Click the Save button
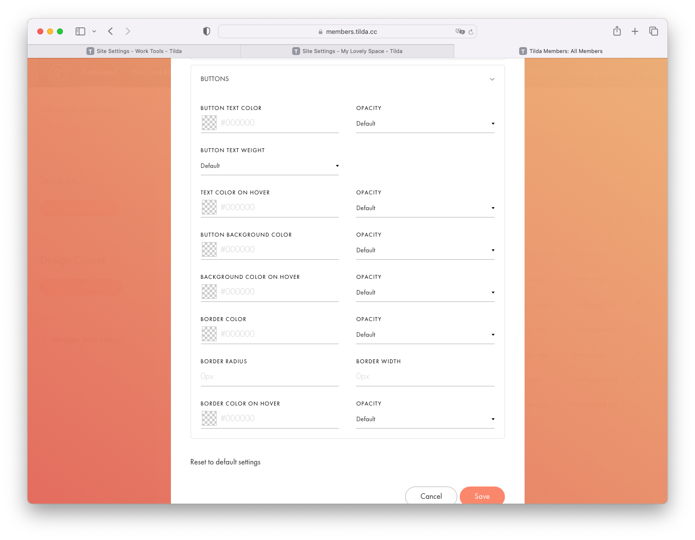 point(482,496)
